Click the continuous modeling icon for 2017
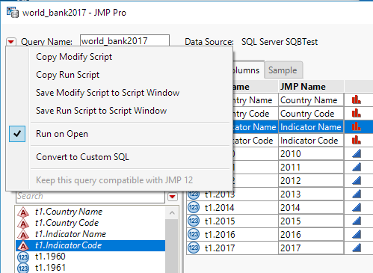The width and height of the screenshot is (373, 273). [357, 248]
